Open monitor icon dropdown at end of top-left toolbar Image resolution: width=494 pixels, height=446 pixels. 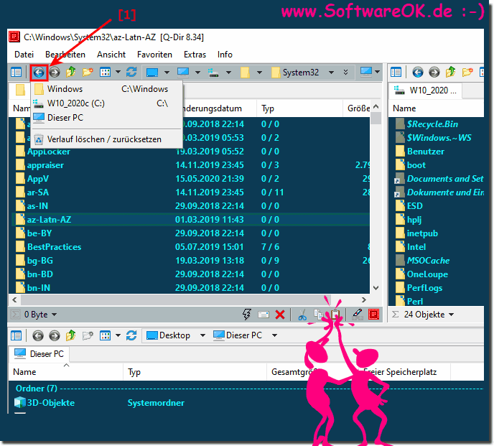[x=378, y=73]
